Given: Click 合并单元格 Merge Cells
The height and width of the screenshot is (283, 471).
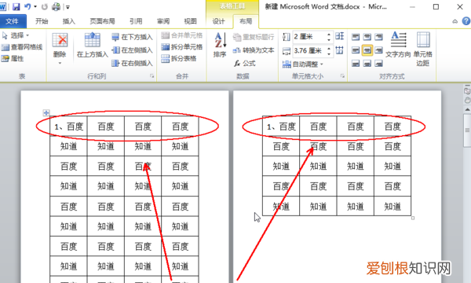Looking at the screenshot, I should (x=182, y=35).
